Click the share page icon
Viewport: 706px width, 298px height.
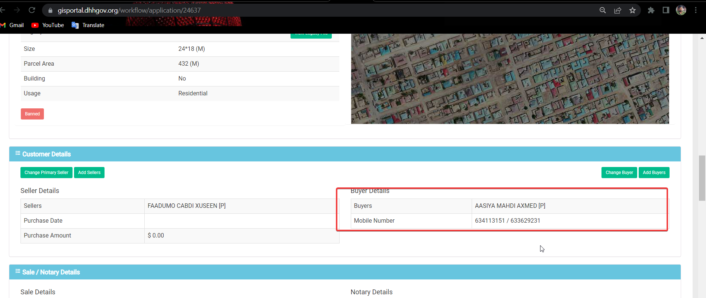click(x=617, y=10)
